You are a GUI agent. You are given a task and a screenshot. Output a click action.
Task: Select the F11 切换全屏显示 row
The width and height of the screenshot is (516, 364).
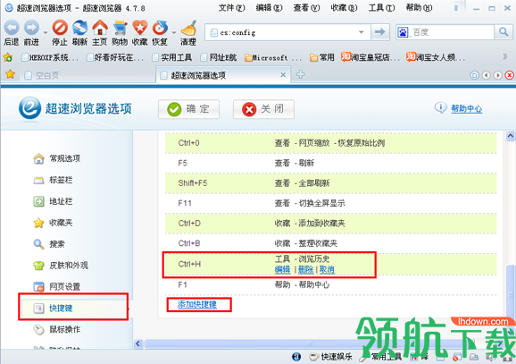click(x=330, y=203)
